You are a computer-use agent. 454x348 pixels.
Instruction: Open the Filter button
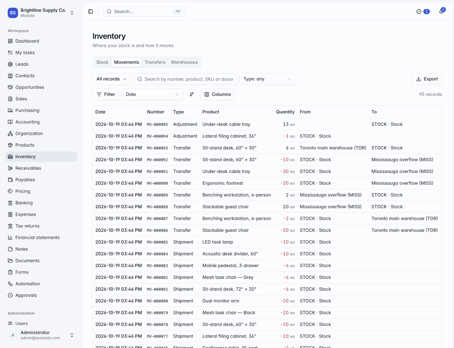(x=106, y=94)
